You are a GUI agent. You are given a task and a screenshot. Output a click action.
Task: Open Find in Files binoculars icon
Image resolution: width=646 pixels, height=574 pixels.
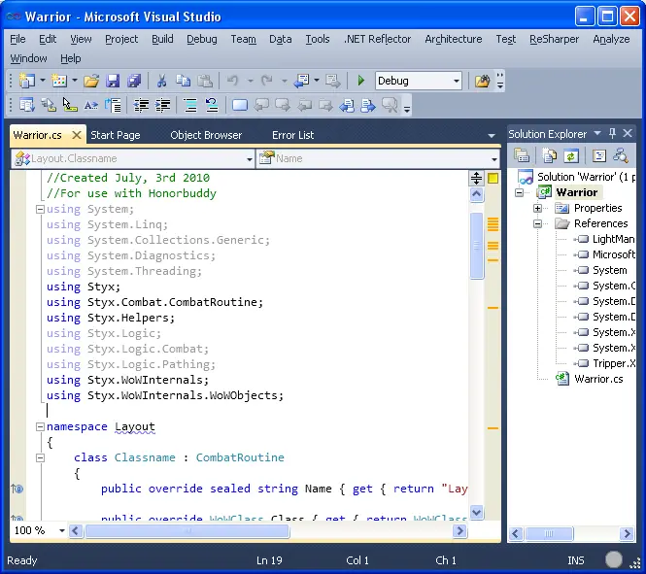click(x=482, y=81)
